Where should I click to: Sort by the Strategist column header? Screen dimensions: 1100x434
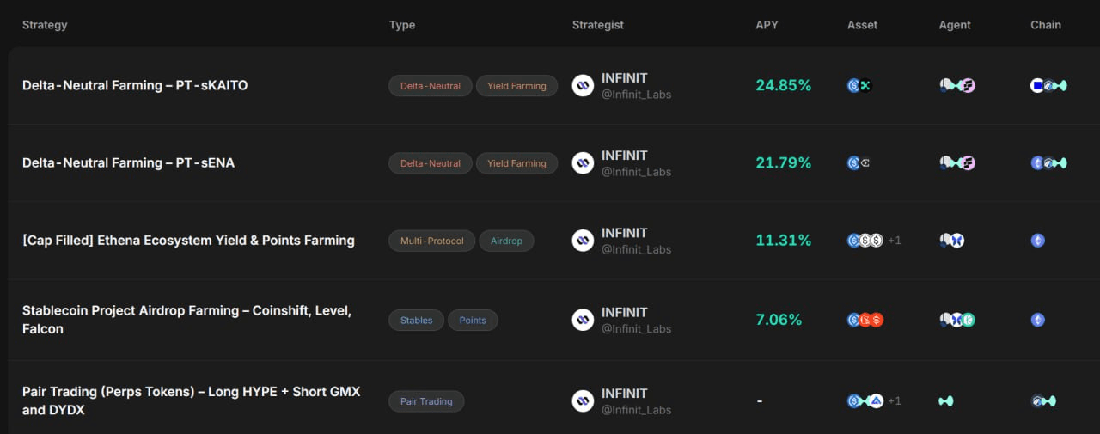(598, 25)
